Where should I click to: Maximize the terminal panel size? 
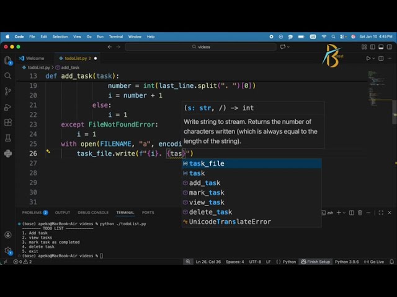(x=381, y=213)
